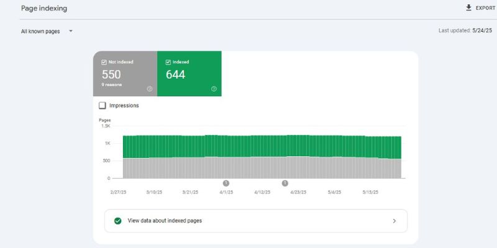Open View data about indexed pages
This screenshot has width=497, height=248.
[165, 220]
